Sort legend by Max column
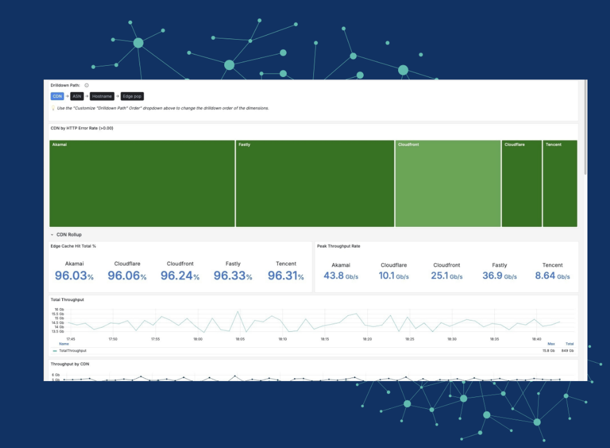 point(551,344)
